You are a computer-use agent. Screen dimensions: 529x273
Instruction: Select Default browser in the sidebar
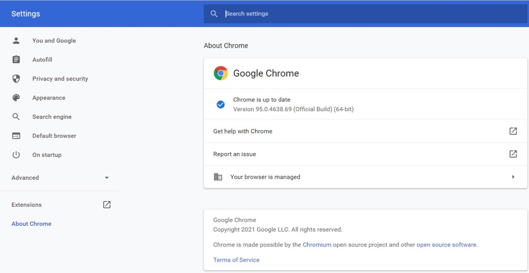click(x=54, y=136)
